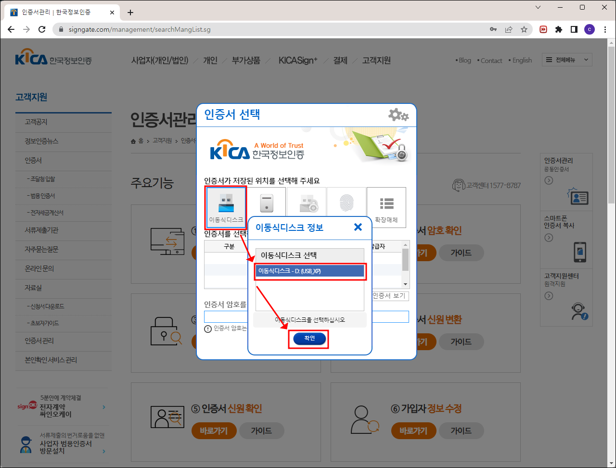The image size is (616, 468).
Task: Open the 확장매체 storage option
Action: [x=386, y=204]
